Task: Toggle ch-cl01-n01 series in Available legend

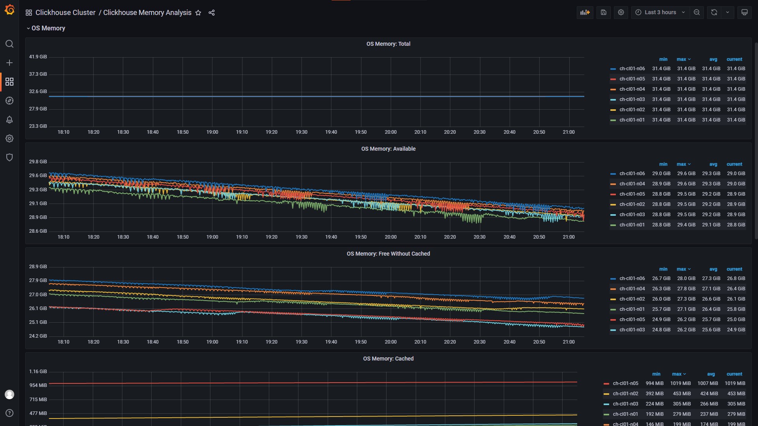Action: 632,225
